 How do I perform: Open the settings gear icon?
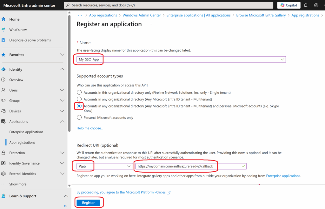[316, 5]
